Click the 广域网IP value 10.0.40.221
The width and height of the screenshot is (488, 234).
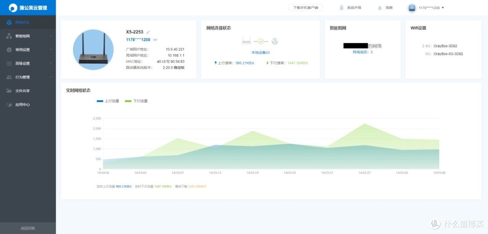tap(175, 49)
